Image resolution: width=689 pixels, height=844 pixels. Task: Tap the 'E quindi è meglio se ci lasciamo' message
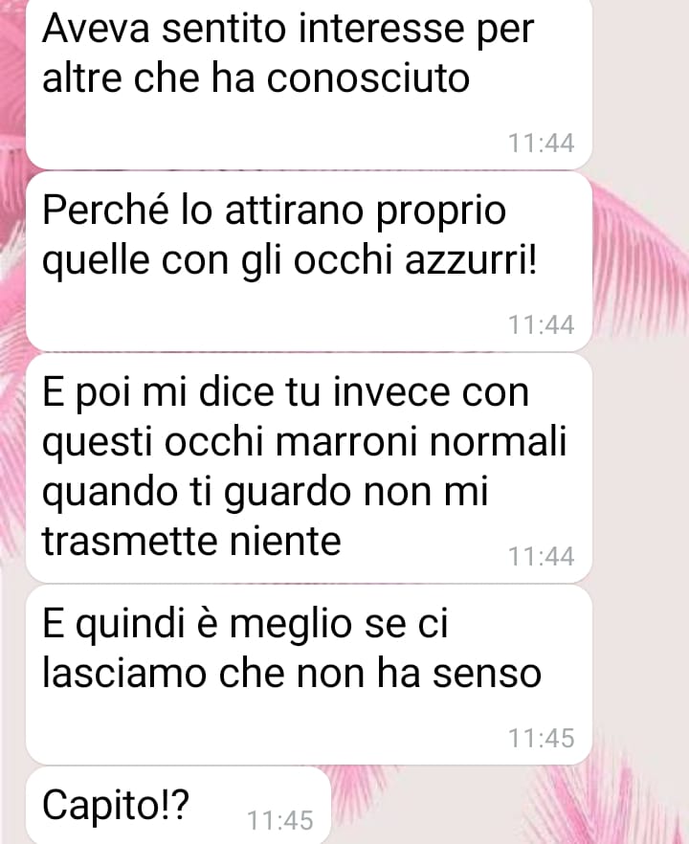point(309,675)
